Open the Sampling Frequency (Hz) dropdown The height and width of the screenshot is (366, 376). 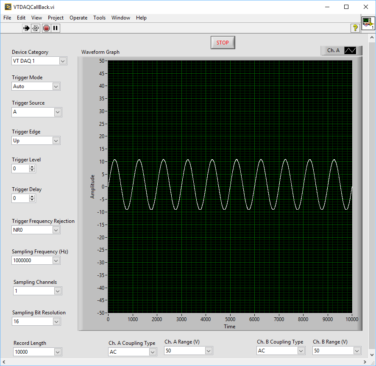tap(56, 261)
